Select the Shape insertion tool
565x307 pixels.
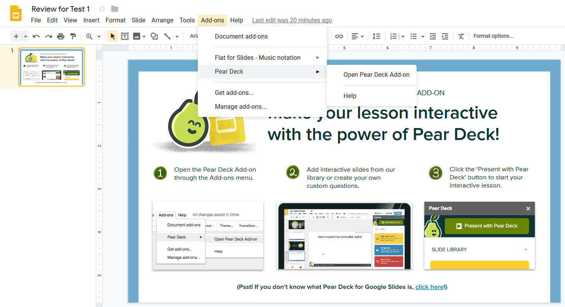pyautogui.click(x=154, y=36)
